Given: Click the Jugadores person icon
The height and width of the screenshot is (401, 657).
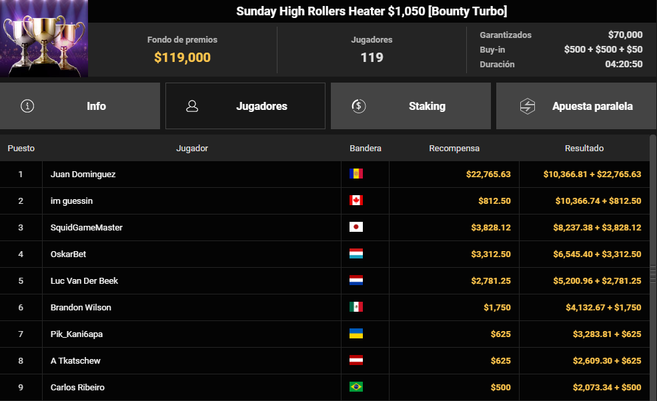Looking at the screenshot, I should click(192, 106).
